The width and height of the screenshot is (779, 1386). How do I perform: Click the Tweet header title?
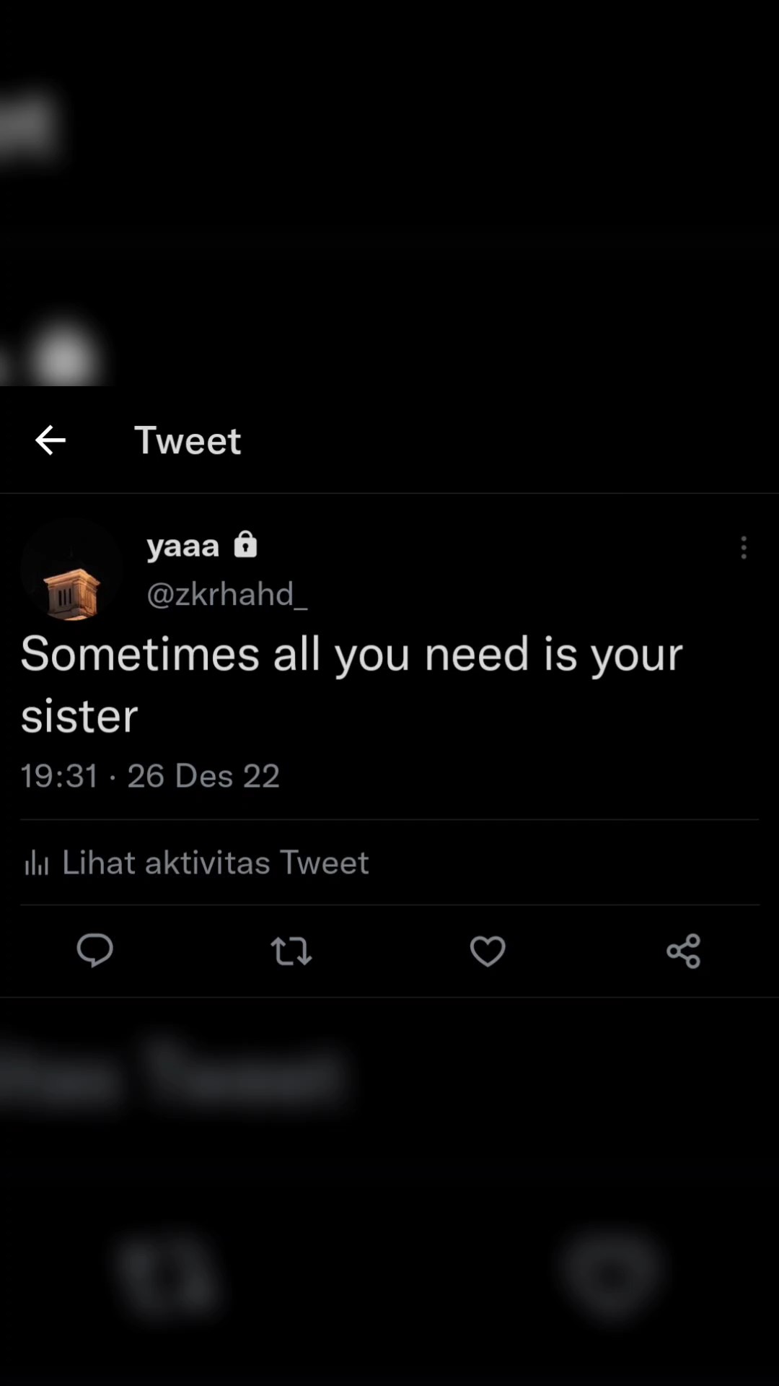[188, 440]
